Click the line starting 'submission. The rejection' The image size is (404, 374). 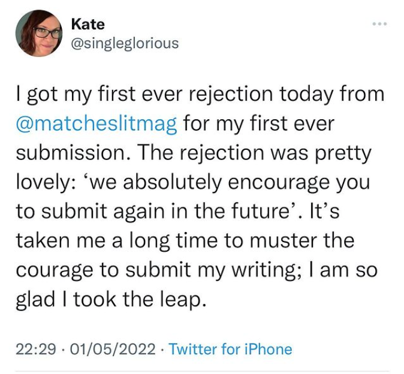tap(194, 153)
